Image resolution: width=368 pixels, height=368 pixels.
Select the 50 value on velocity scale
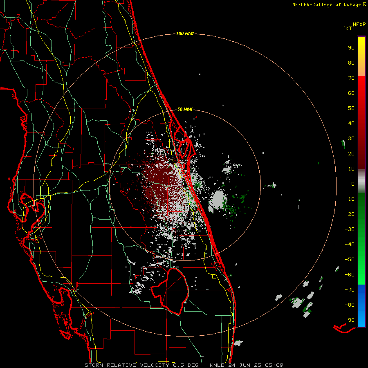[x=351, y=108]
